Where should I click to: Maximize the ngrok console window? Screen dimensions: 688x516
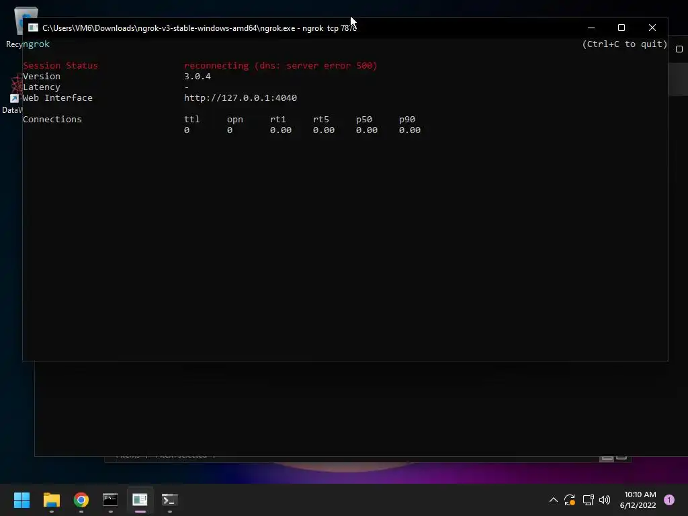(x=621, y=28)
